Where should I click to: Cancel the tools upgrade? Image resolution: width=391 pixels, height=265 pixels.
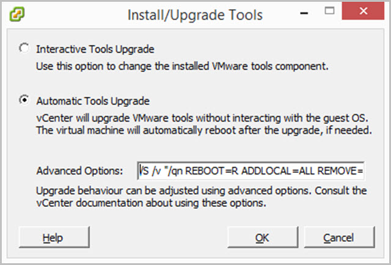[339, 238]
